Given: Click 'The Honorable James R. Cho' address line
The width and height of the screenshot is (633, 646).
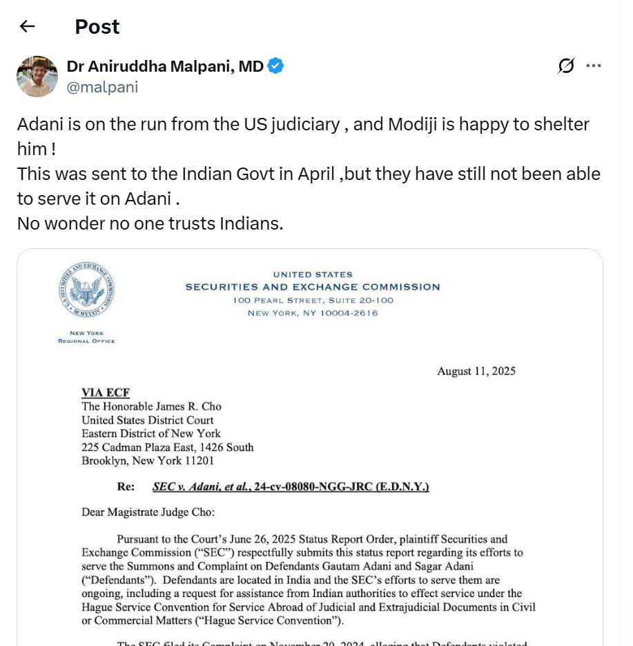Looking at the screenshot, I should click(151, 406).
